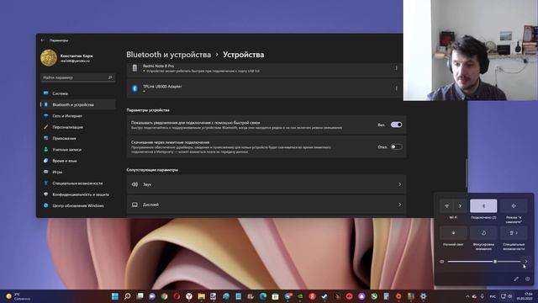Screen dimensions: 538x303
Task: Open Специальные возможности in sidebar
Action: pyautogui.click(x=78, y=183)
